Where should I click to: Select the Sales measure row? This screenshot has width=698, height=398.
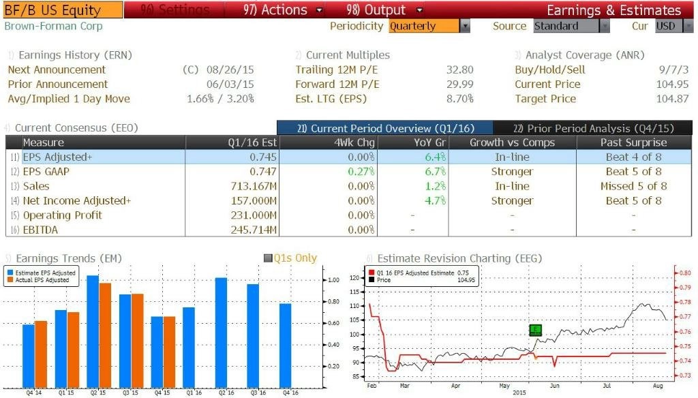(x=348, y=186)
